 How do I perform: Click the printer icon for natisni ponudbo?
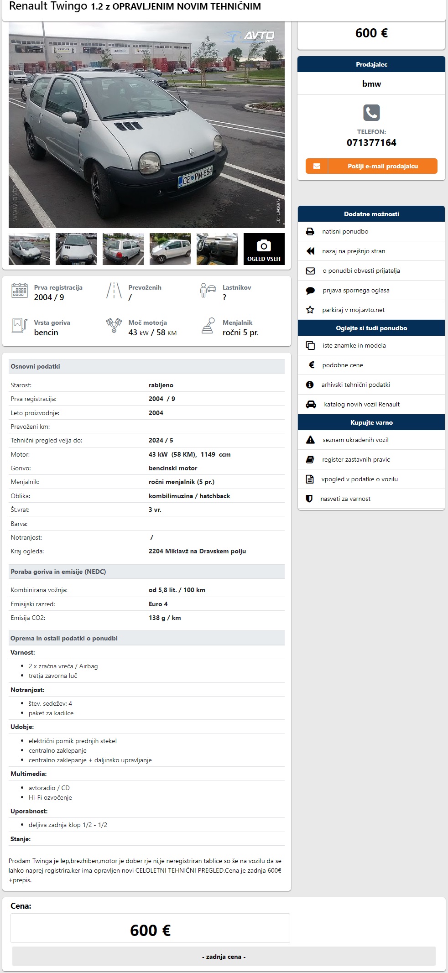coord(310,231)
